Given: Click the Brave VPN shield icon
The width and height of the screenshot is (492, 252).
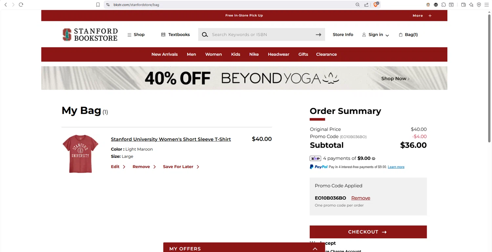Looking at the screenshot, I should click(x=479, y=5).
